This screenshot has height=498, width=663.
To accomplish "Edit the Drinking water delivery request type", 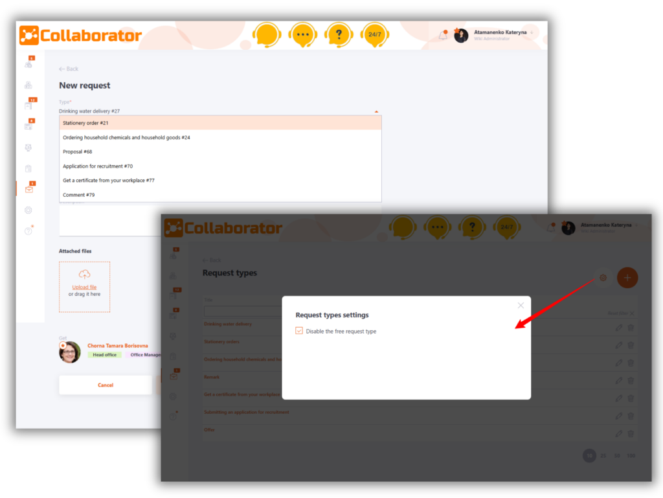I will click(x=618, y=328).
